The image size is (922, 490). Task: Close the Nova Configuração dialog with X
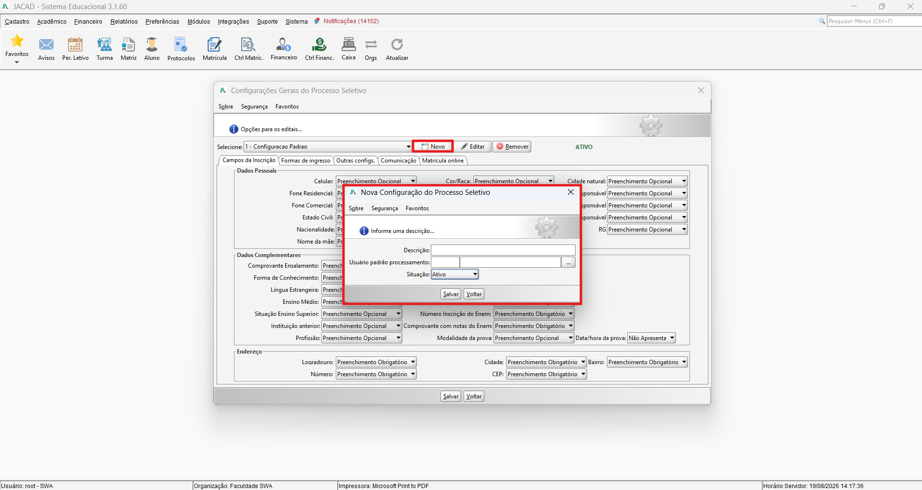click(571, 192)
